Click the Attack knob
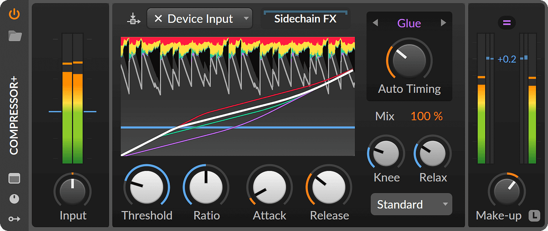 tap(269, 187)
